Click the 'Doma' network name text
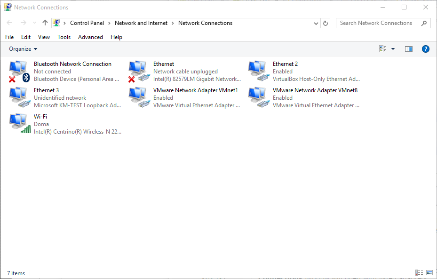This screenshot has width=437, height=279. [41, 124]
